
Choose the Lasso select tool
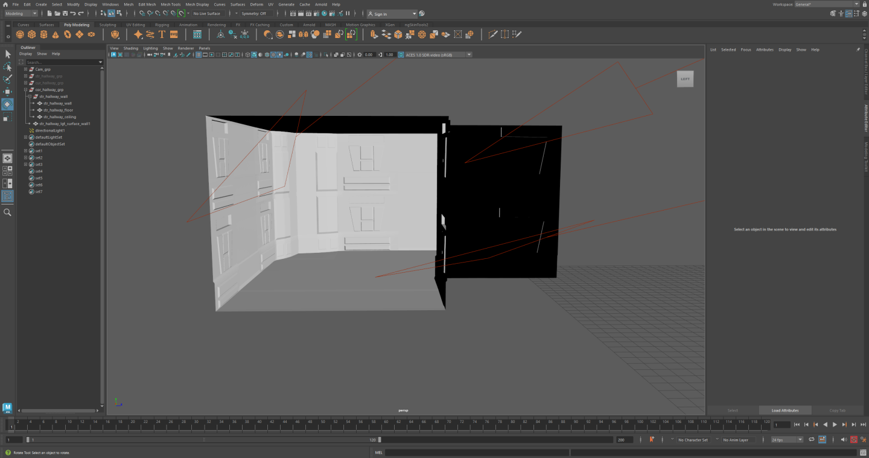(x=7, y=66)
